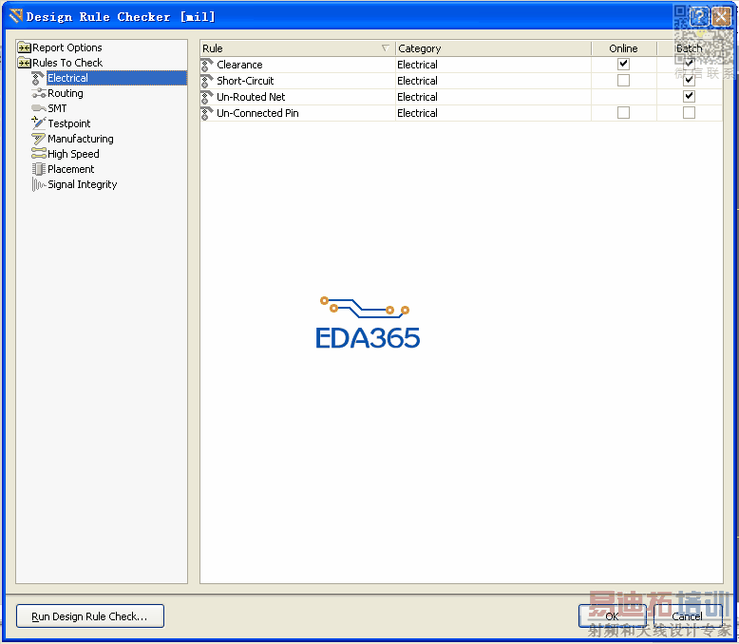Select the Testpoint rules category

[68, 123]
